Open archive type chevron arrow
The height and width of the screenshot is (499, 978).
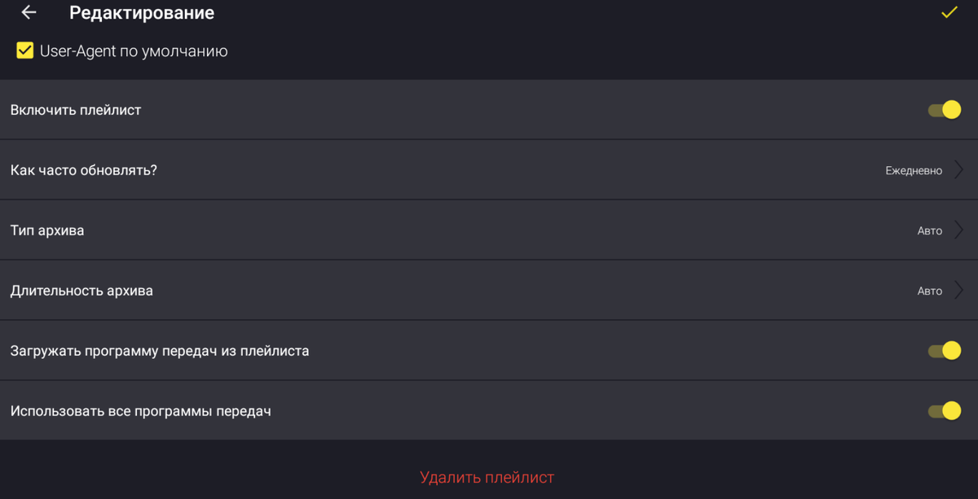(x=958, y=230)
